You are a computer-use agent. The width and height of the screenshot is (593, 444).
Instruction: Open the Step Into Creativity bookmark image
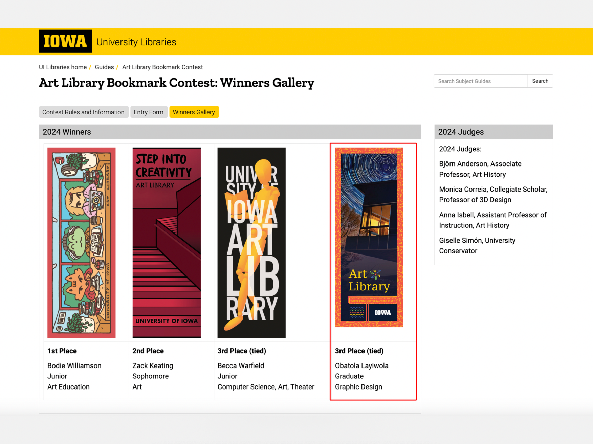[167, 243]
